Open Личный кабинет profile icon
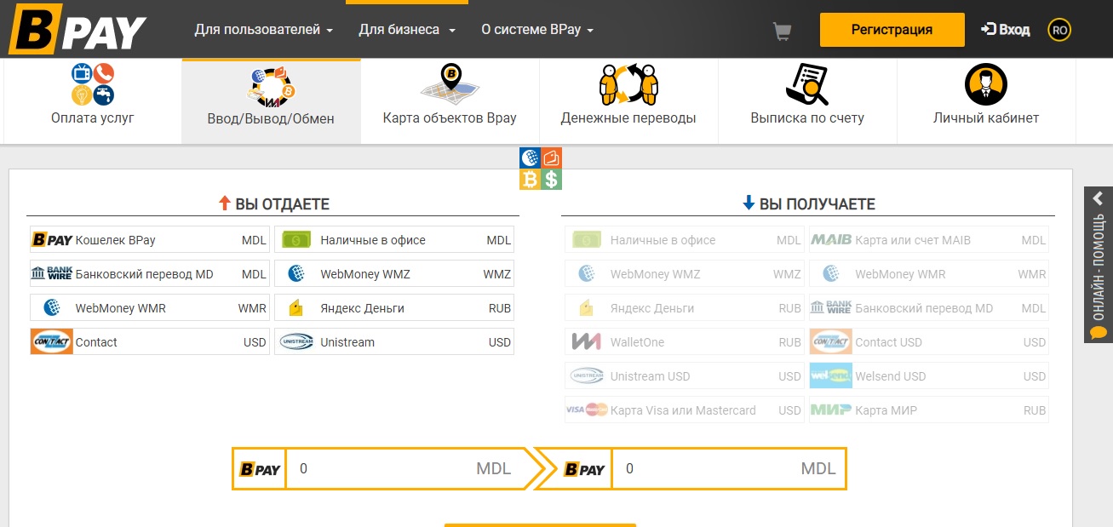Screen dimensions: 1113x527 (985, 84)
